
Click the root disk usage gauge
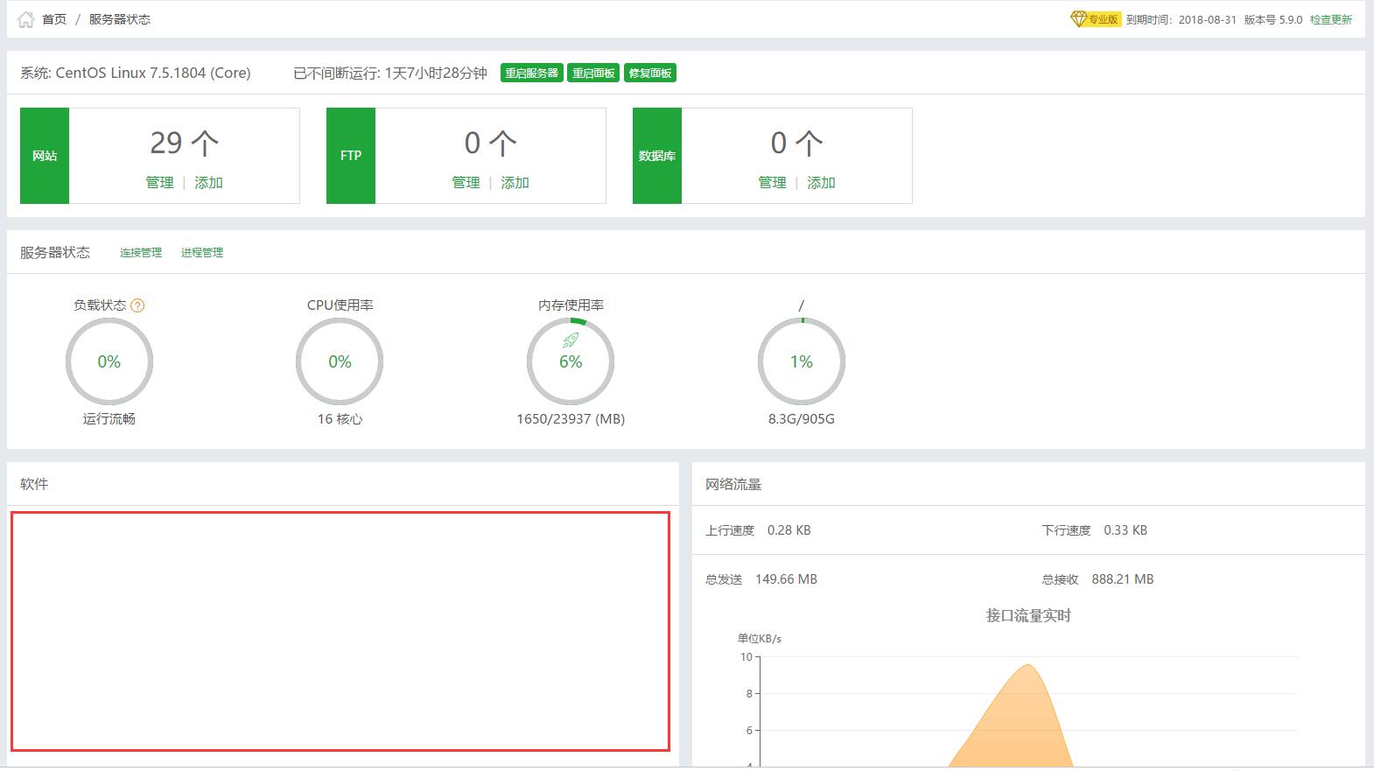point(801,361)
